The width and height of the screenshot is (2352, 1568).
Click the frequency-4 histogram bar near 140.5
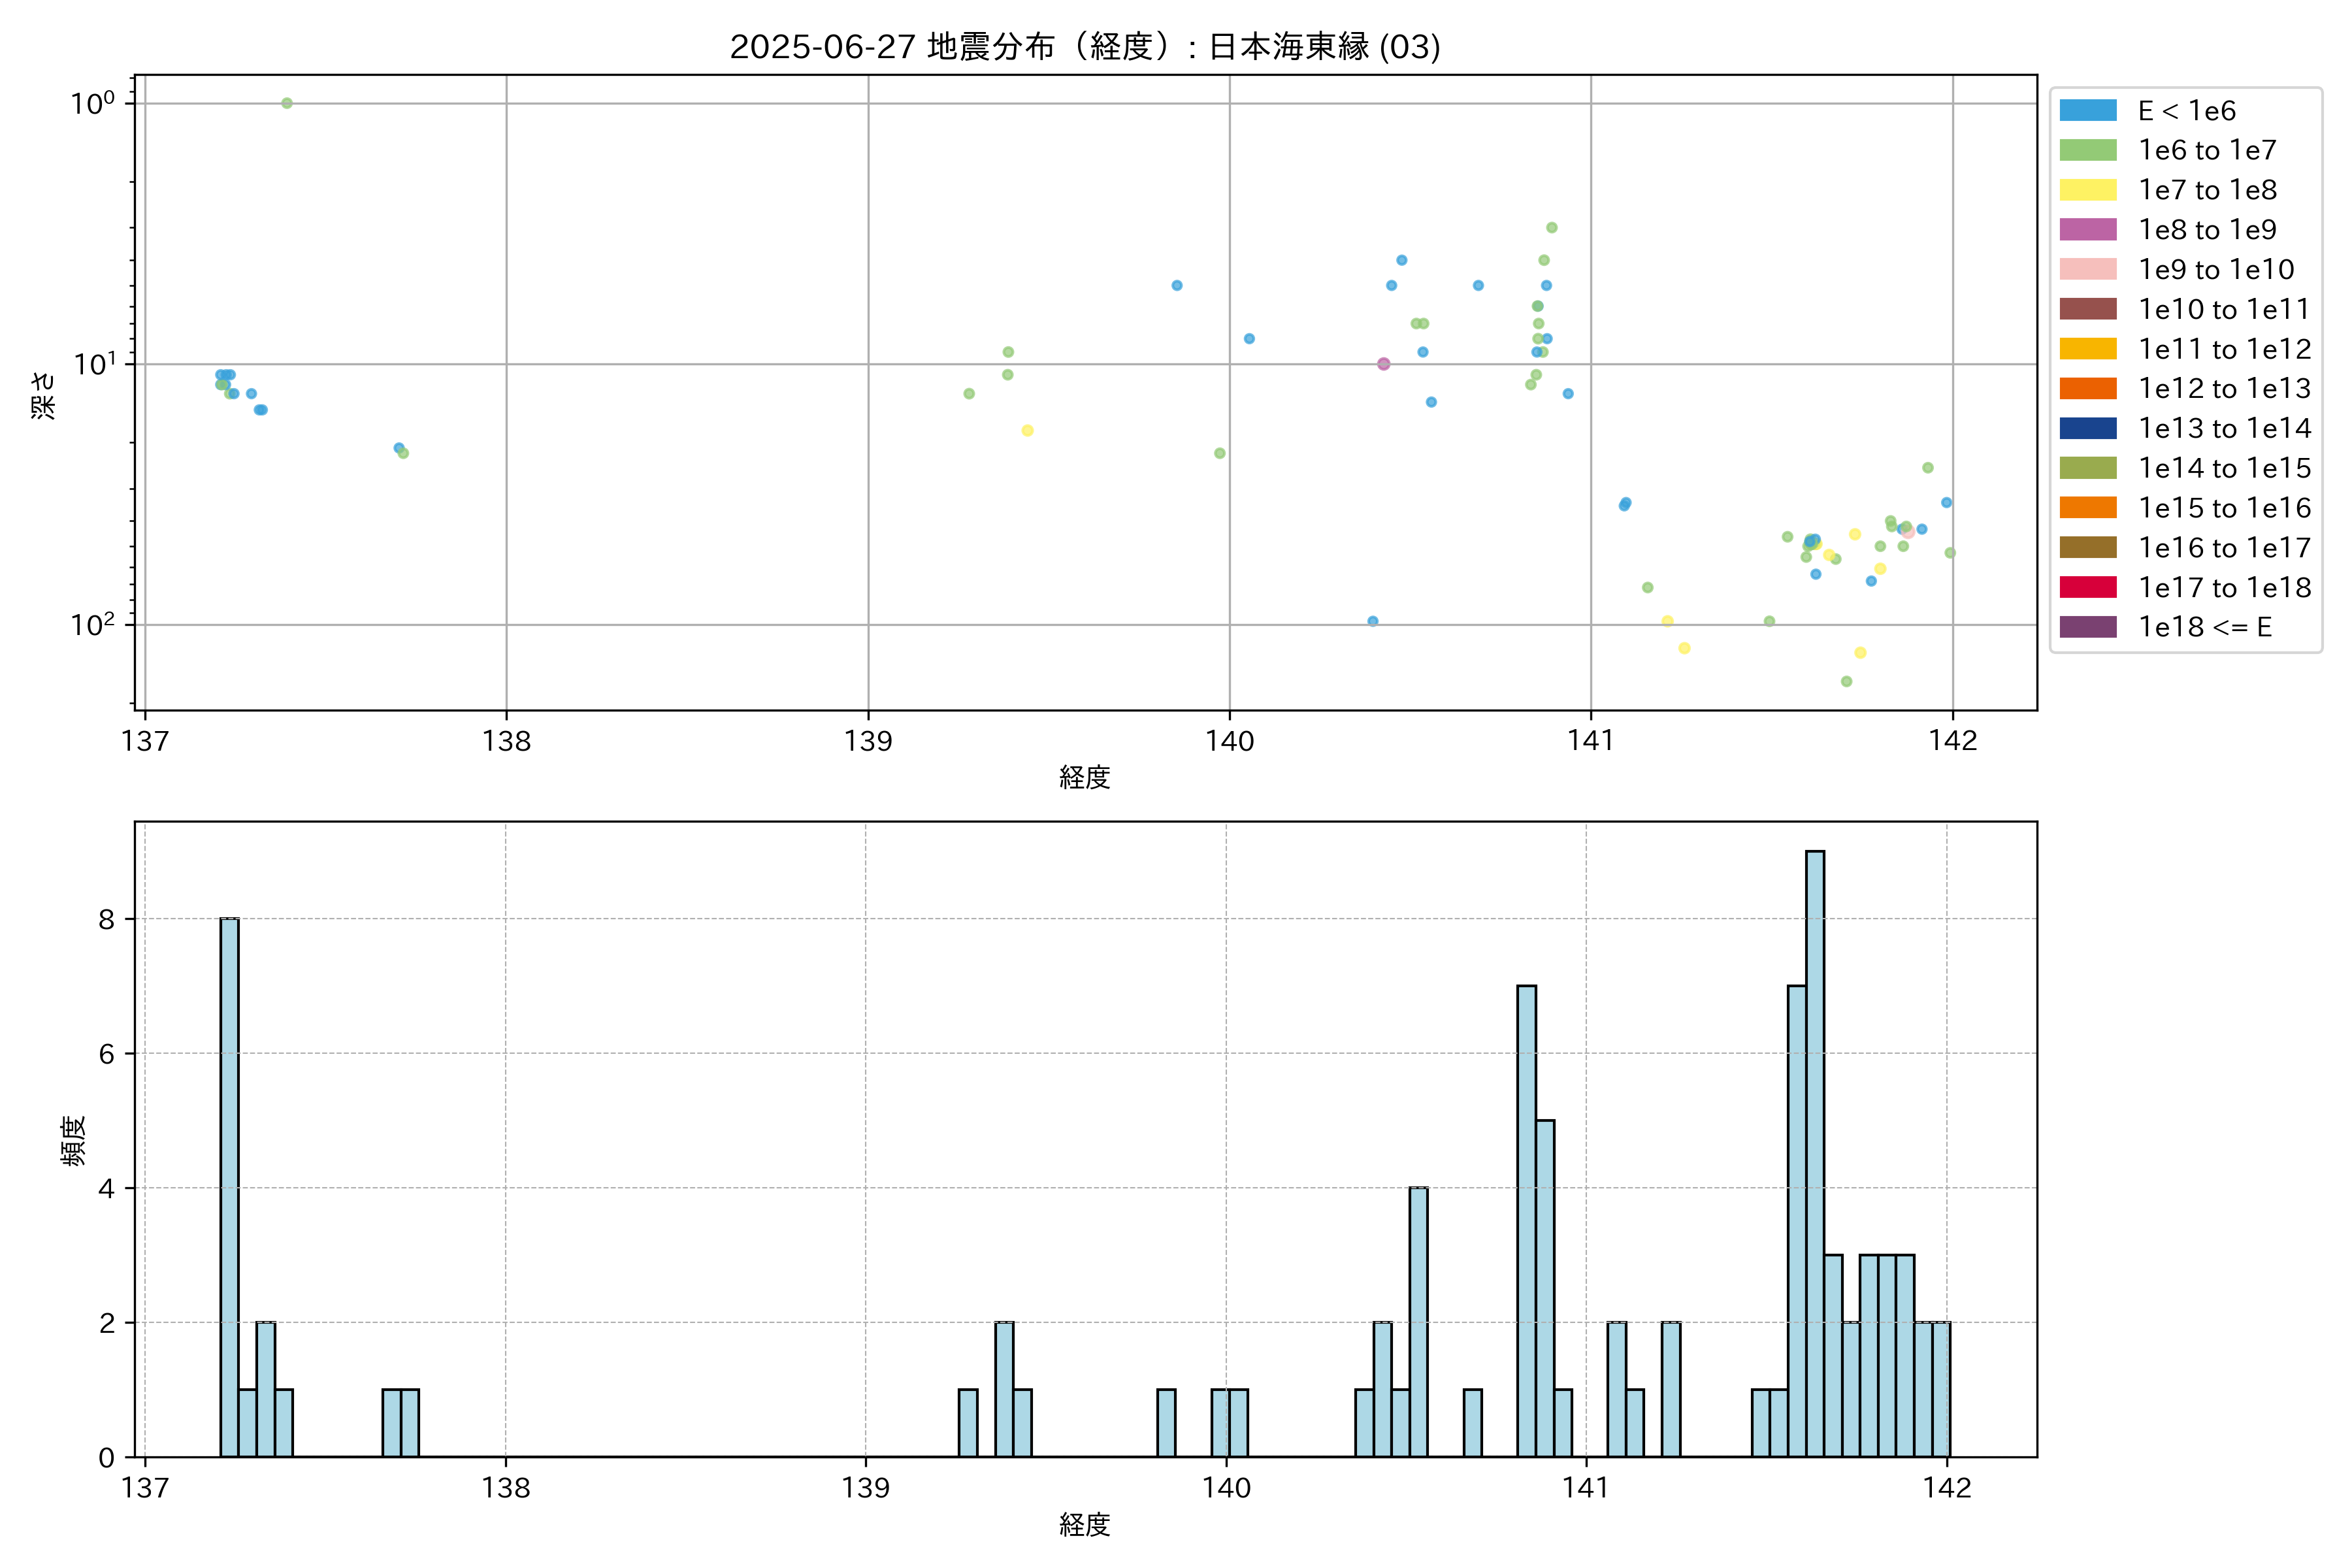click(x=1418, y=1321)
